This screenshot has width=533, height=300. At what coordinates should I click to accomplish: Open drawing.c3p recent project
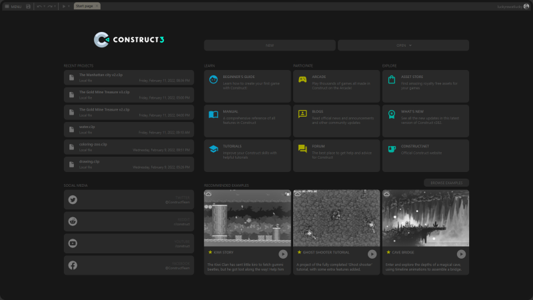(x=129, y=164)
